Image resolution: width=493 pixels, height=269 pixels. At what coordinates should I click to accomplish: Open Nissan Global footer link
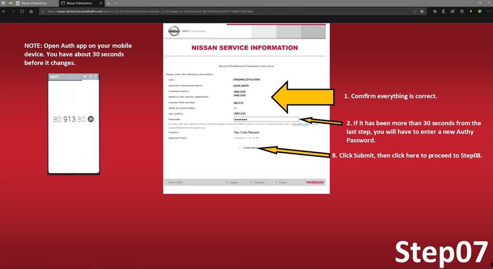click(x=175, y=183)
